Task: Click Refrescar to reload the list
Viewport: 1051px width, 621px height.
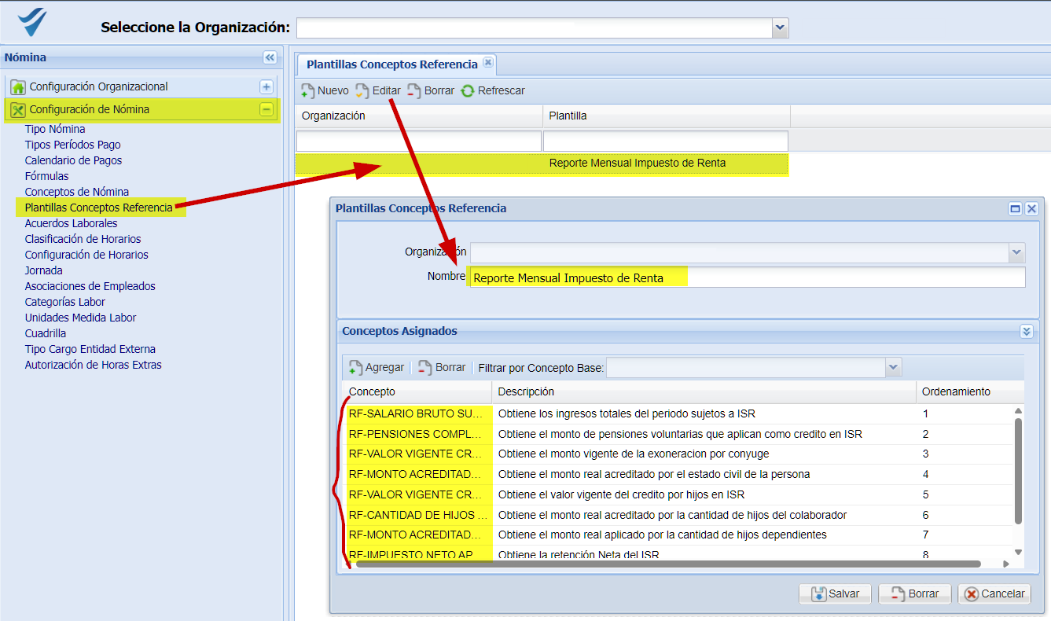Action: click(x=468, y=91)
